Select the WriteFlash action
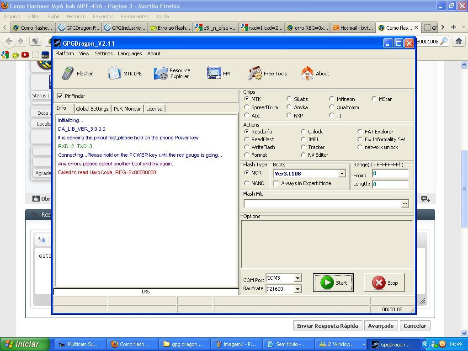The width and height of the screenshot is (468, 351). (x=246, y=147)
